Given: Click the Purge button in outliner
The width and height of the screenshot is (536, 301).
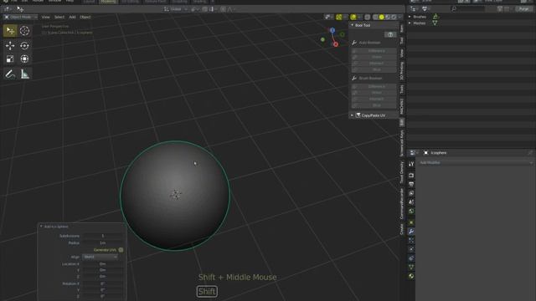Looking at the screenshot, I should click(x=523, y=9).
